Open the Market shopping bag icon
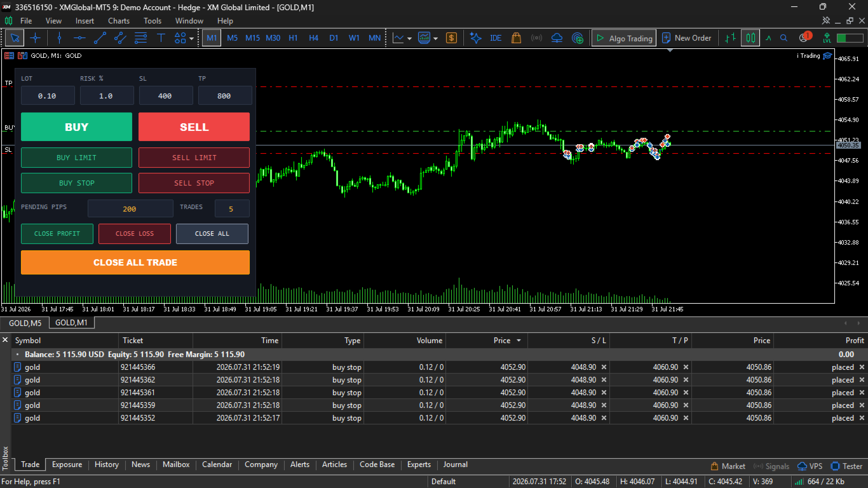868x488 pixels. pos(516,38)
